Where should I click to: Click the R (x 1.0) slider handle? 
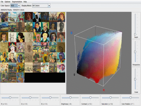(10, 98)
